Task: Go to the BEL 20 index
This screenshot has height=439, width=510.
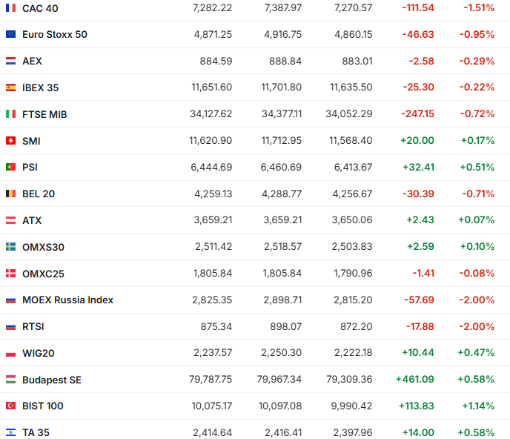Action: [x=39, y=194]
